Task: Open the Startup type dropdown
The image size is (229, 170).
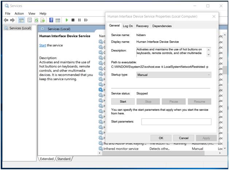Action: (174, 75)
